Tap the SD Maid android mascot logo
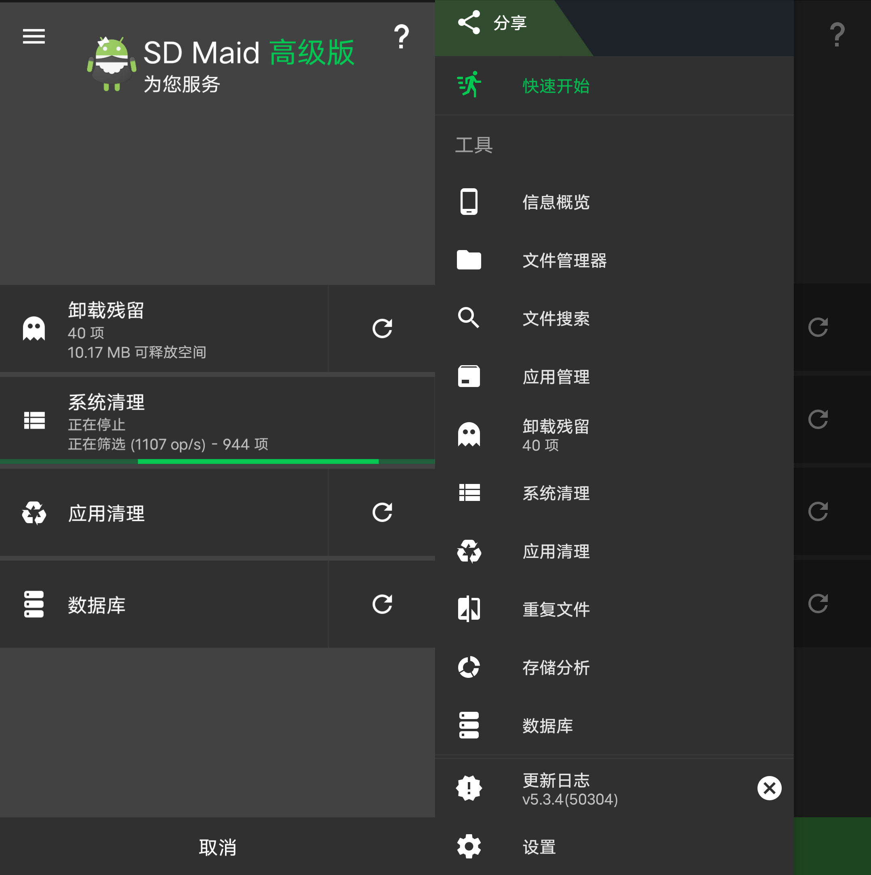 pyautogui.click(x=112, y=64)
